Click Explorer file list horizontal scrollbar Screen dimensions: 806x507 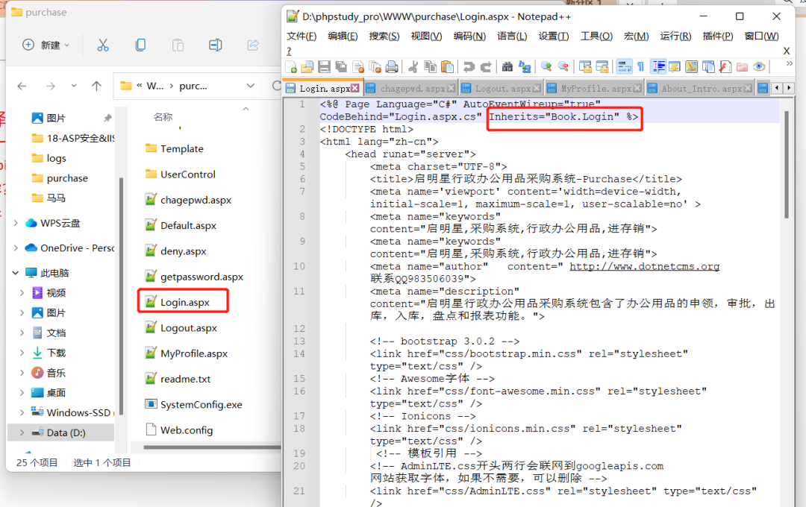click(x=212, y=447)
